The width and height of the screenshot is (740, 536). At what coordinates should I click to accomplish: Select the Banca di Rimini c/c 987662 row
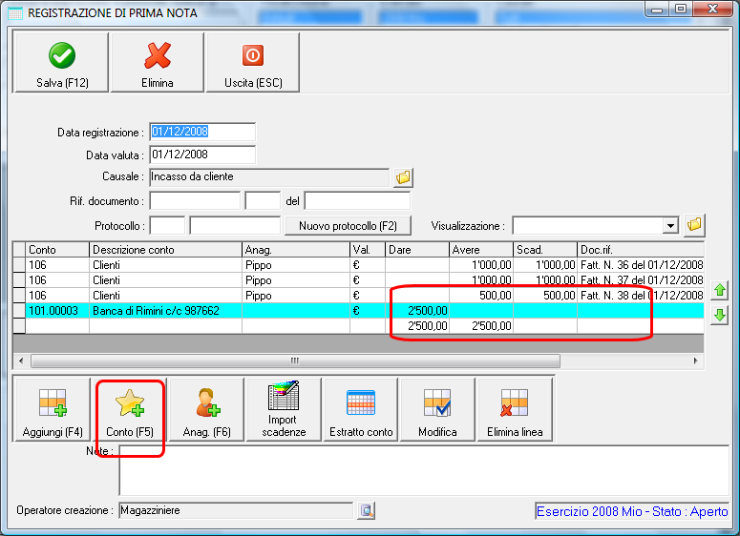coord(358,311)
